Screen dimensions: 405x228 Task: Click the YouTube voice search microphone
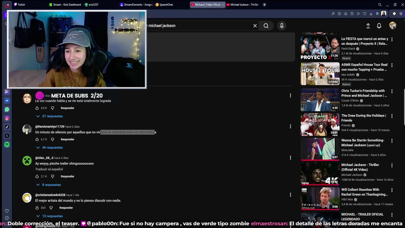(282, 26)
